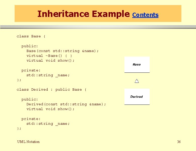This screenshot has height=151, width=196.
Task: Select the Derived class box in UML diagram
Action: [x=137, y=97]
